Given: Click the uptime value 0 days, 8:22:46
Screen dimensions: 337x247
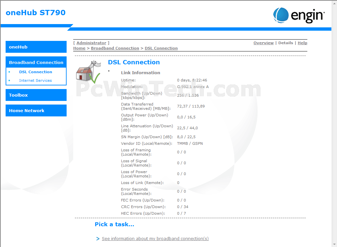Looking at the screenshot, I should (192, 80).
